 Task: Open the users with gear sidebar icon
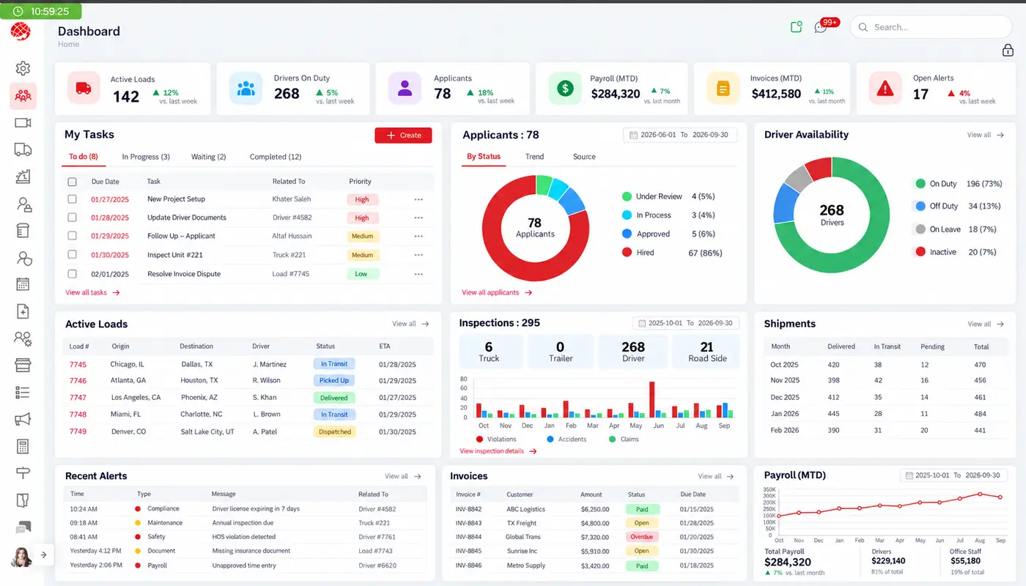coord(23,338)
